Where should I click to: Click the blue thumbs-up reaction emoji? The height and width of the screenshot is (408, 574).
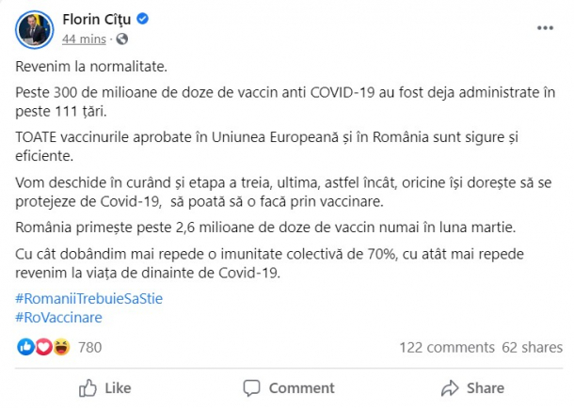coord(24,348)
